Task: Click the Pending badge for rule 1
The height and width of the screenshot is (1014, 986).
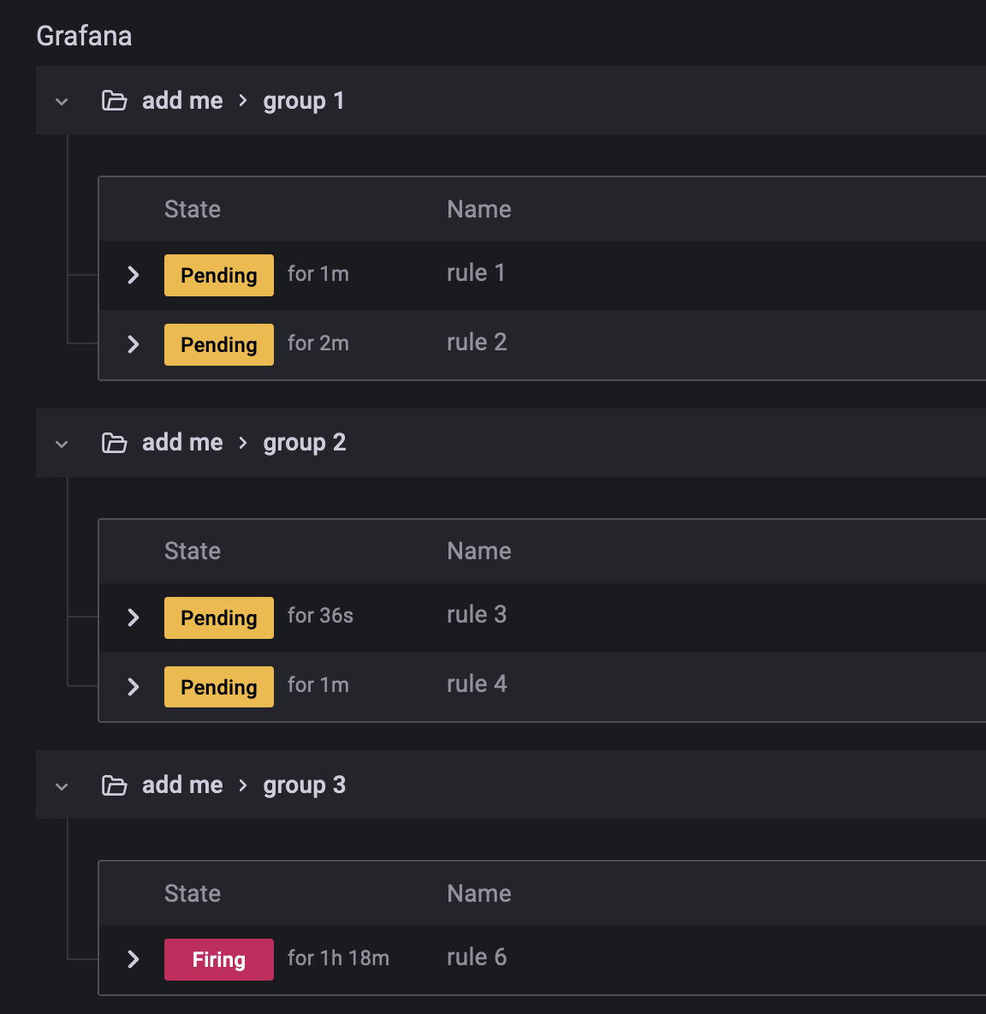Action: [218, 275]
